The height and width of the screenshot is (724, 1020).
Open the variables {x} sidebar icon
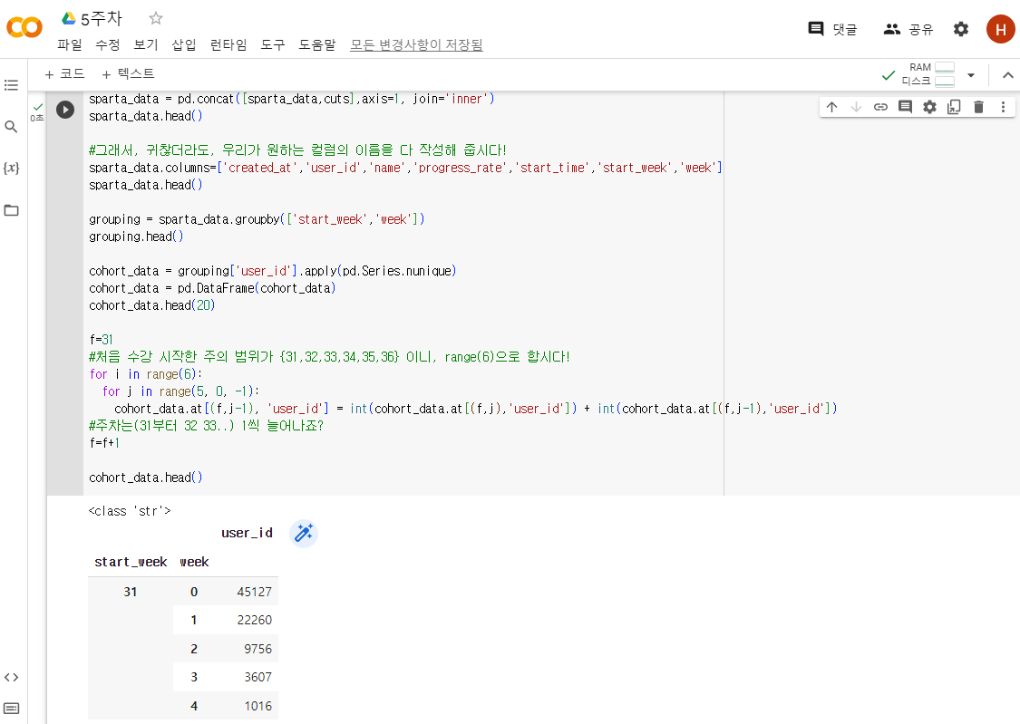coord(11,169)
